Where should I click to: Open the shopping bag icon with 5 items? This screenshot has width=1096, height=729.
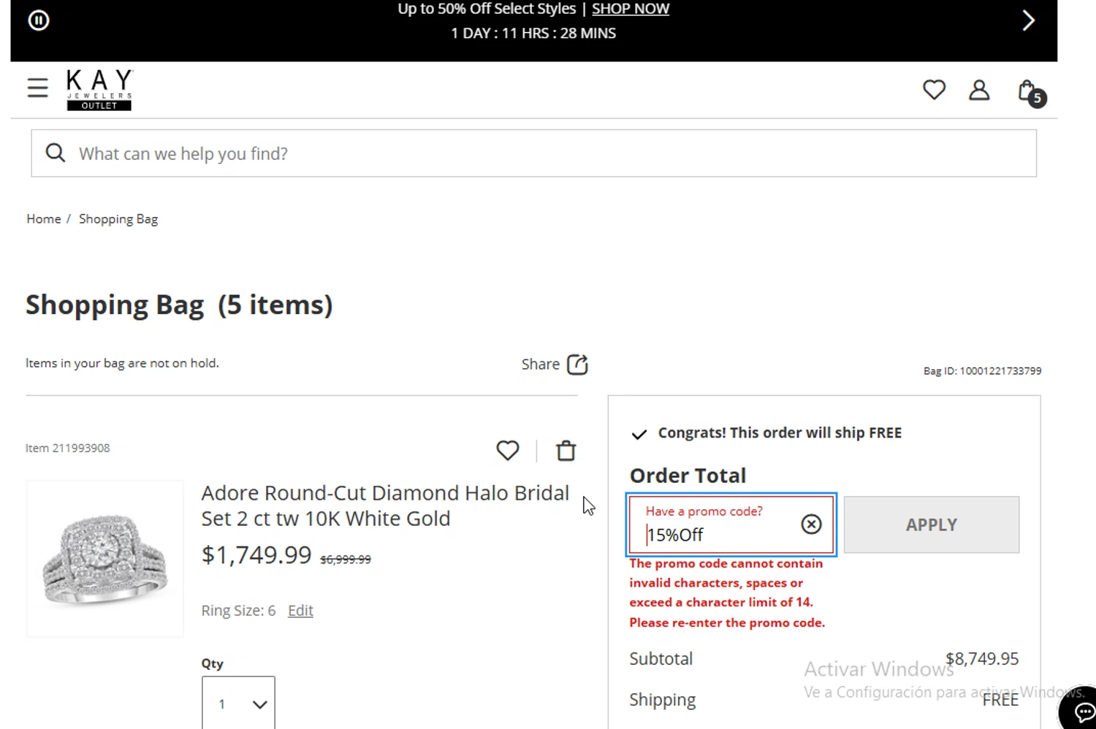pos(1031,93)
